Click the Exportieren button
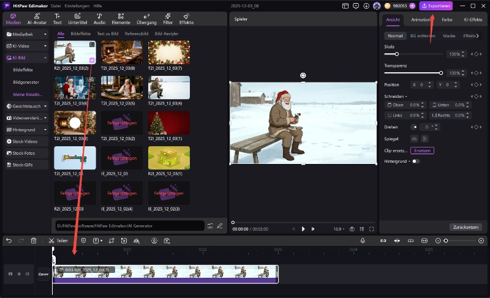This screenshot has height=298, width=490. click(x=436, y=6)
